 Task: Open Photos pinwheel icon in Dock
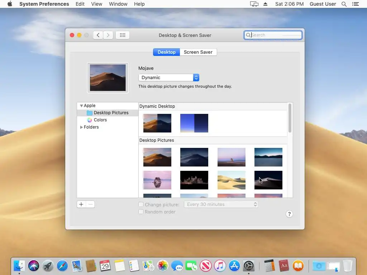162,266
